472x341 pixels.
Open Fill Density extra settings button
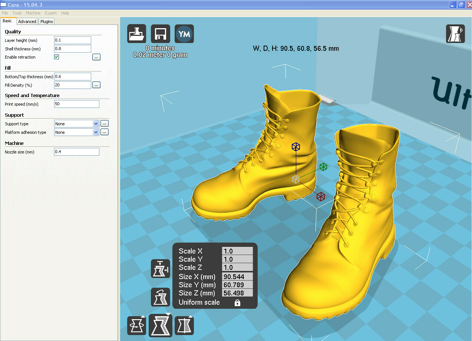96,85
